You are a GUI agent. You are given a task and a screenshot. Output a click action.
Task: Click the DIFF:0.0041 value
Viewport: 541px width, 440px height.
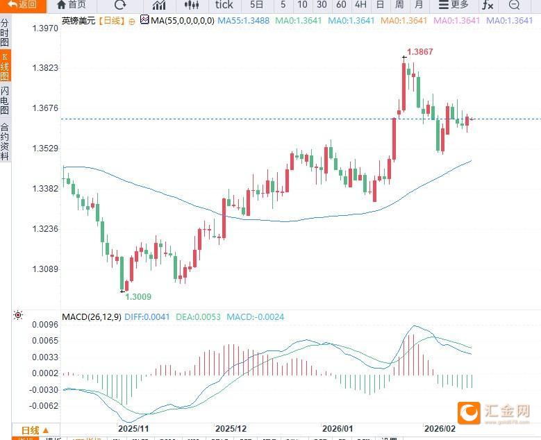click(147, 317)
